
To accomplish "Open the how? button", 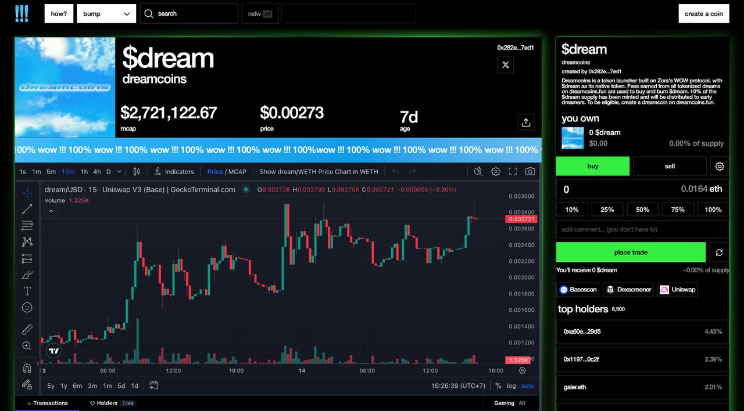I will [59, 13].
